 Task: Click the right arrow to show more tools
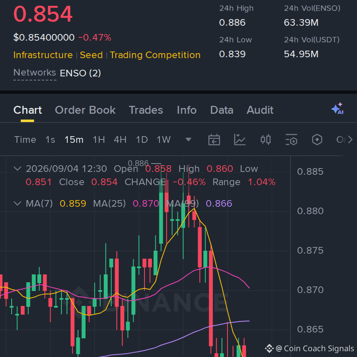pyautogui.click(x=350, y=139)
